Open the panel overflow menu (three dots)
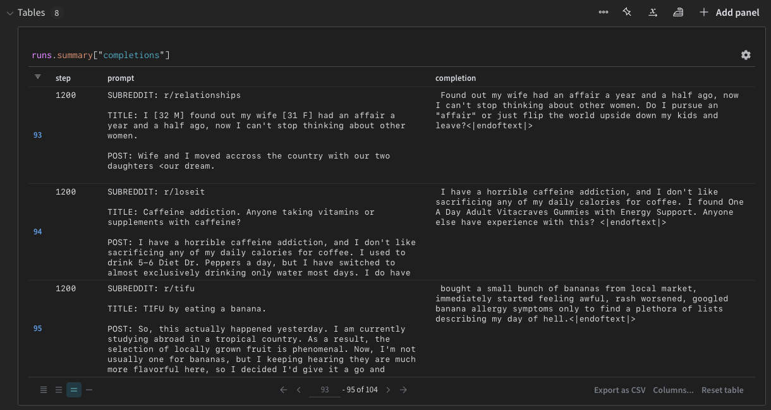 point(603,12)
